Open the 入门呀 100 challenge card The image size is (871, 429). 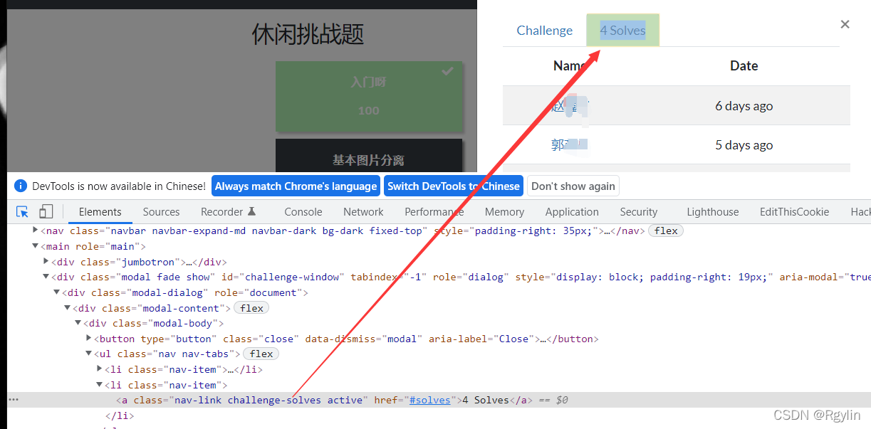pyautogui.click(x=369, y=97)
